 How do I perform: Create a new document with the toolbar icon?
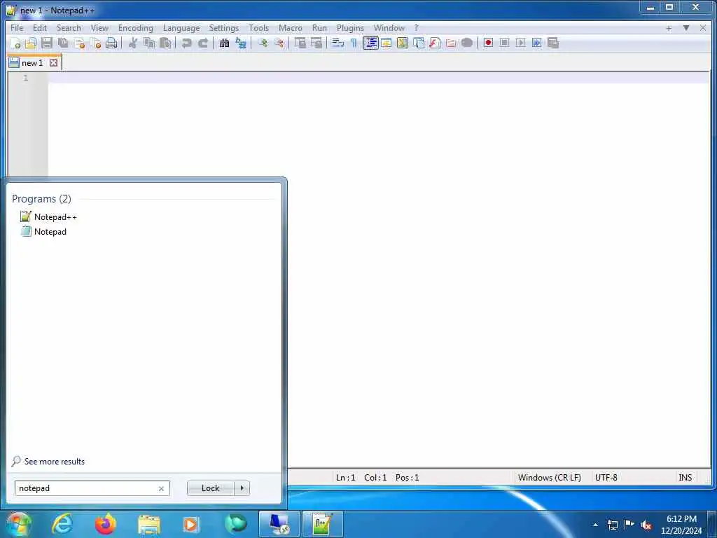point(15,43)
